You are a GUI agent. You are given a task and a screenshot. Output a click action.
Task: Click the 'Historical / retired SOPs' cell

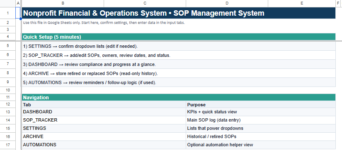point(261,136)
